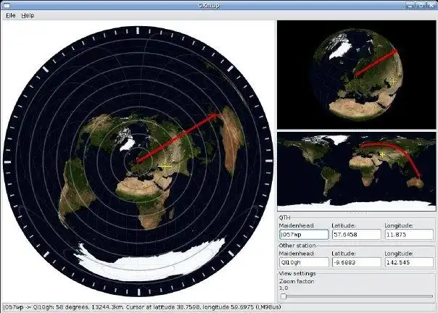
Task: Click the status bar bearing and distance text
Action: pyautogui.click(x=63, y=307)
